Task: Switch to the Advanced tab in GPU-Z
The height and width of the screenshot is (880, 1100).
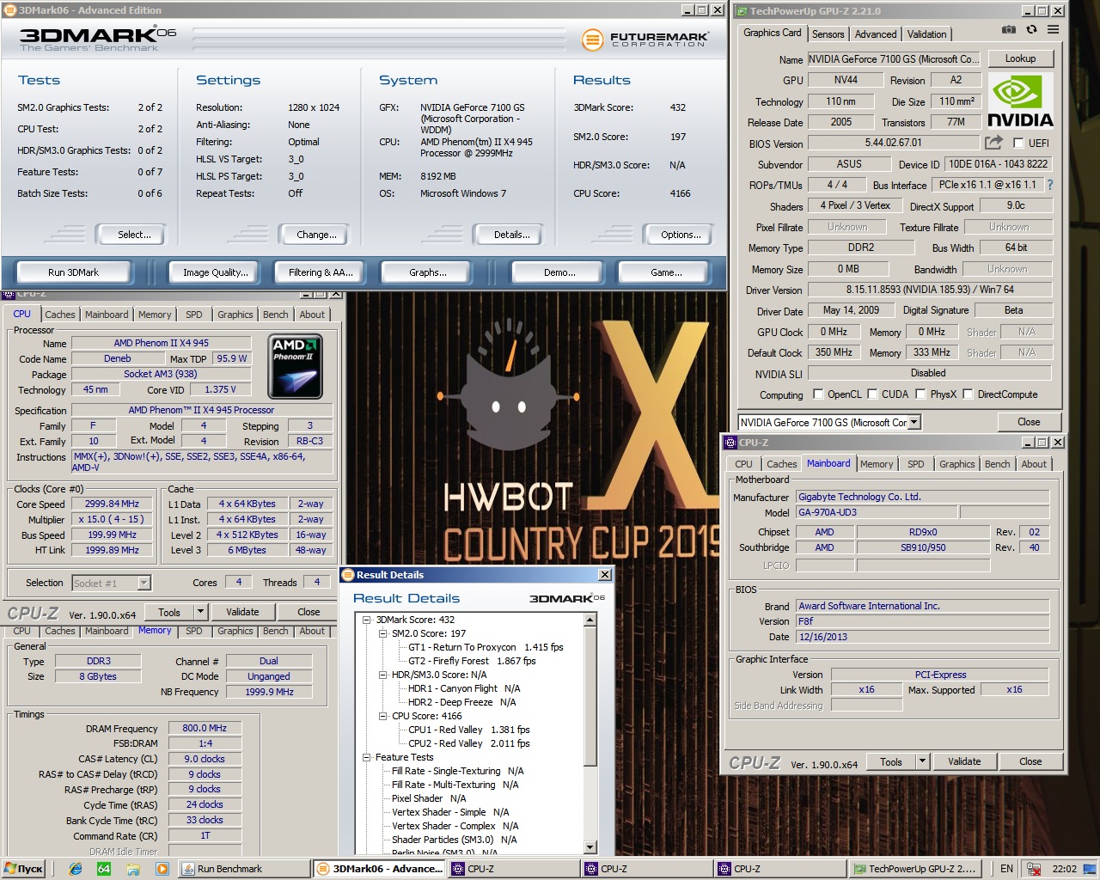Action: tap(876, 34)
